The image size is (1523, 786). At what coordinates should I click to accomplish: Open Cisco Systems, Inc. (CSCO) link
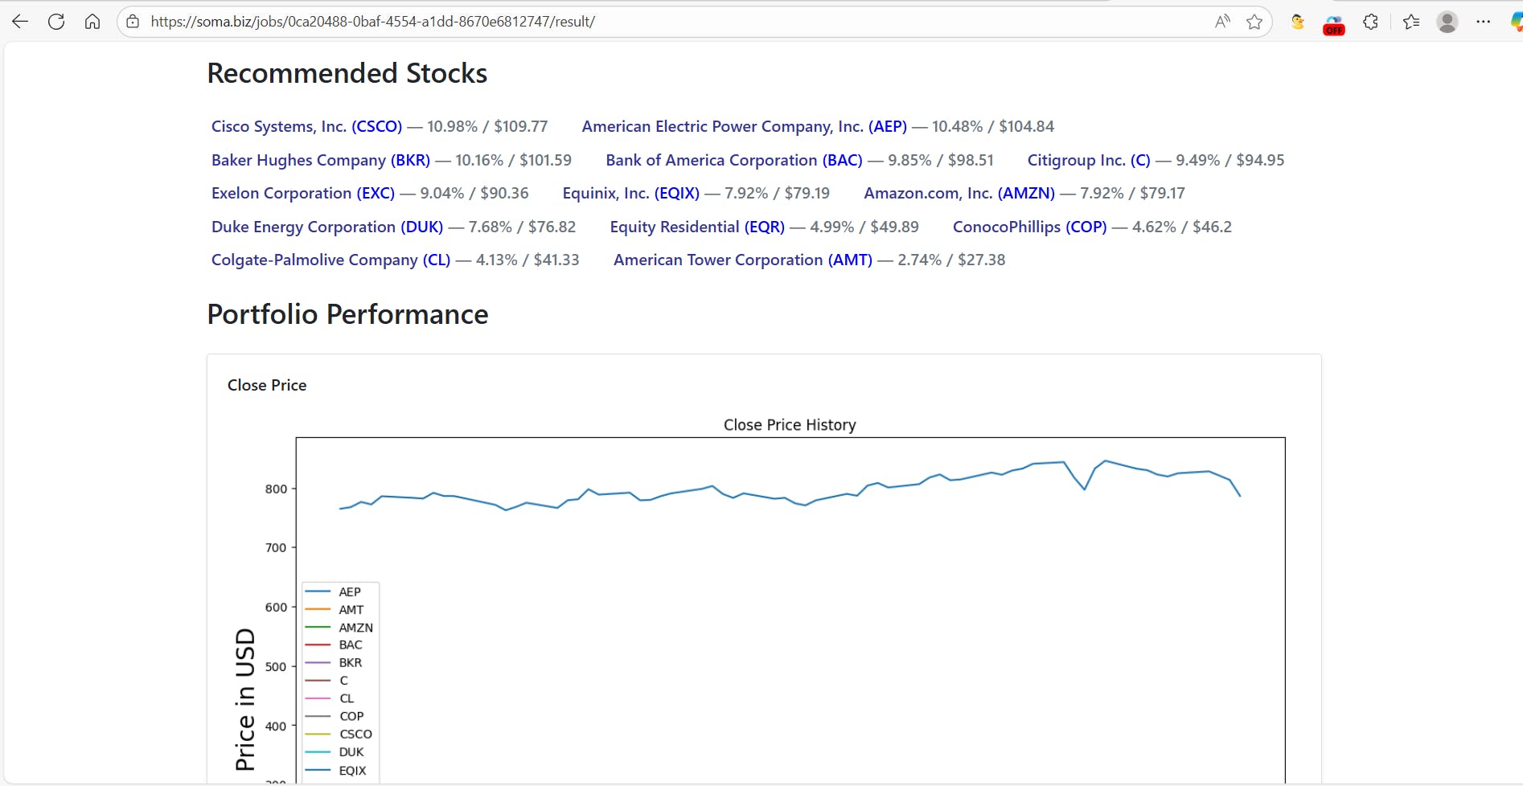pyautogui.click(x=306, y=126)
